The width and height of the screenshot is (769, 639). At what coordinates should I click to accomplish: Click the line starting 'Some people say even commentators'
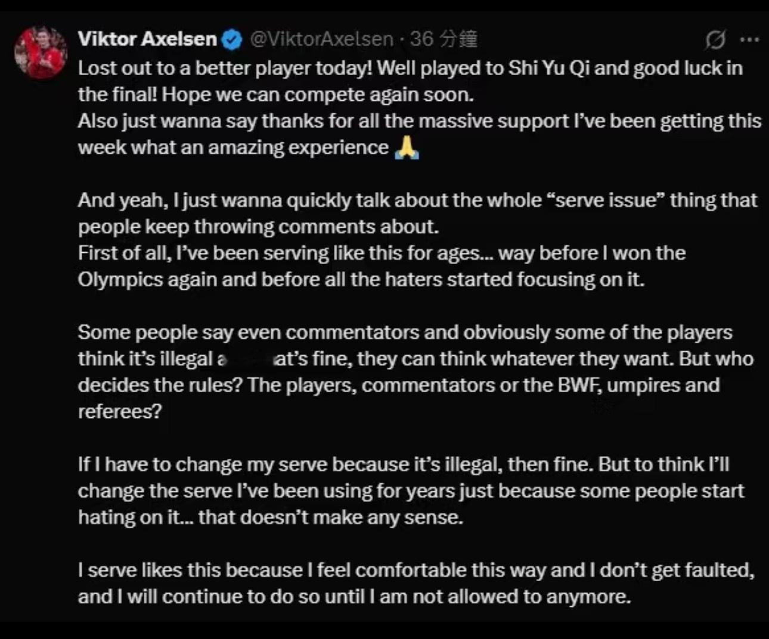coord(405,332)
